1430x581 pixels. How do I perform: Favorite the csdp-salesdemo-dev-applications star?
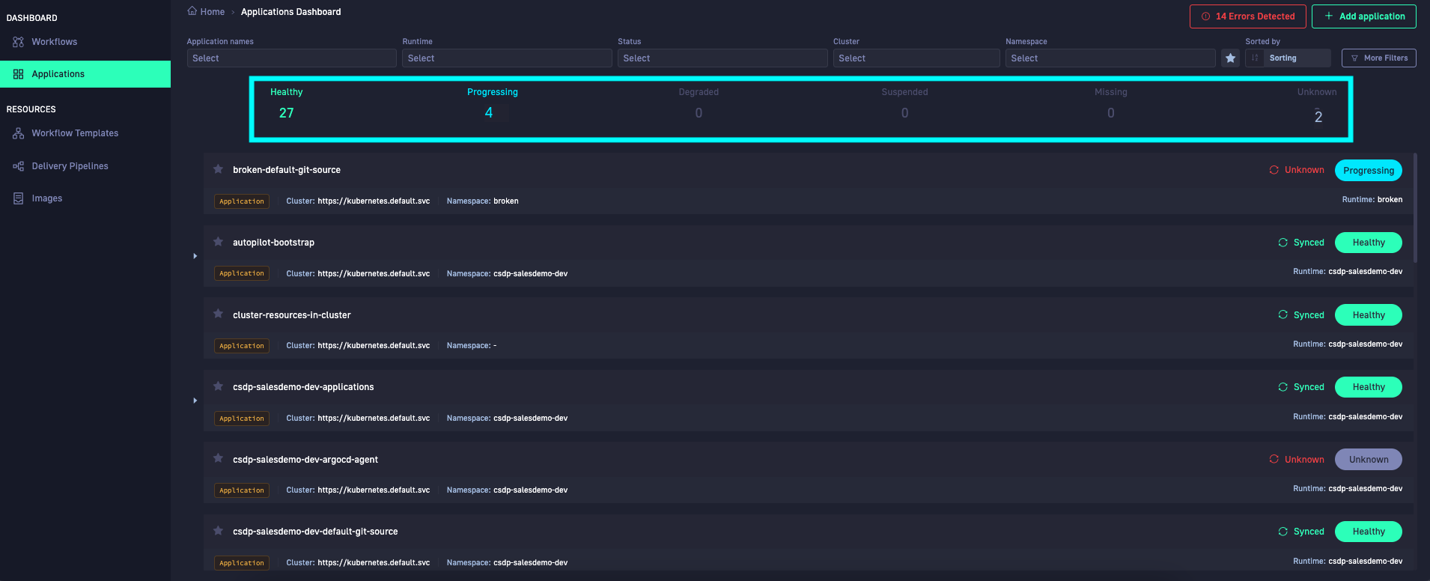click(x=218, y=386)
